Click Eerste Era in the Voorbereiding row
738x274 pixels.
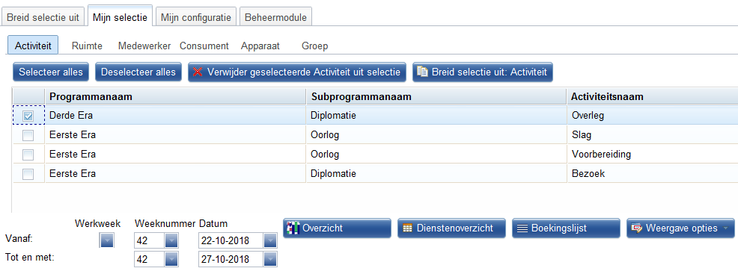click(176, 155)
